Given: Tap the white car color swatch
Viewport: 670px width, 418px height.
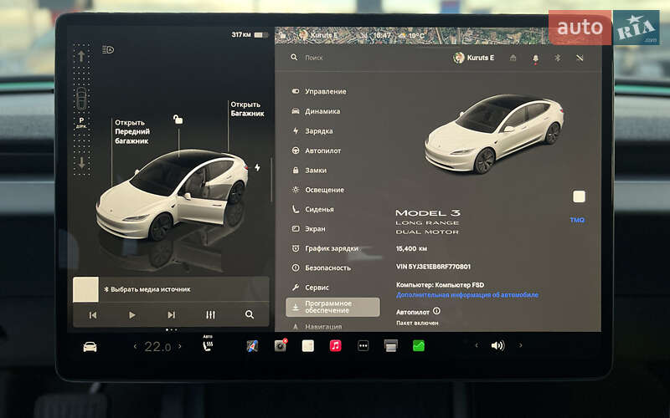Looking at the screenshot, I should pyautogui.click(x=579, y=196).
